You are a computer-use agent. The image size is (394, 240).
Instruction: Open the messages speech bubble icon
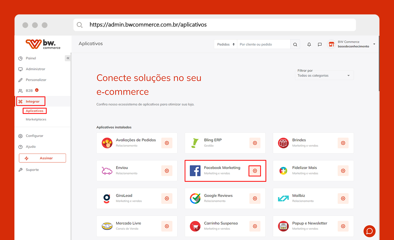(x=320, y=45)
